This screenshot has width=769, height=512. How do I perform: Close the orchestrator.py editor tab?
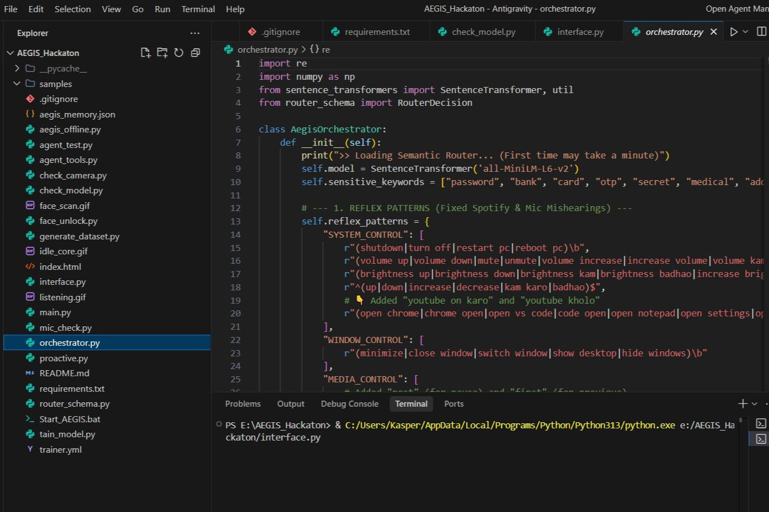click(x=714, y=32)
